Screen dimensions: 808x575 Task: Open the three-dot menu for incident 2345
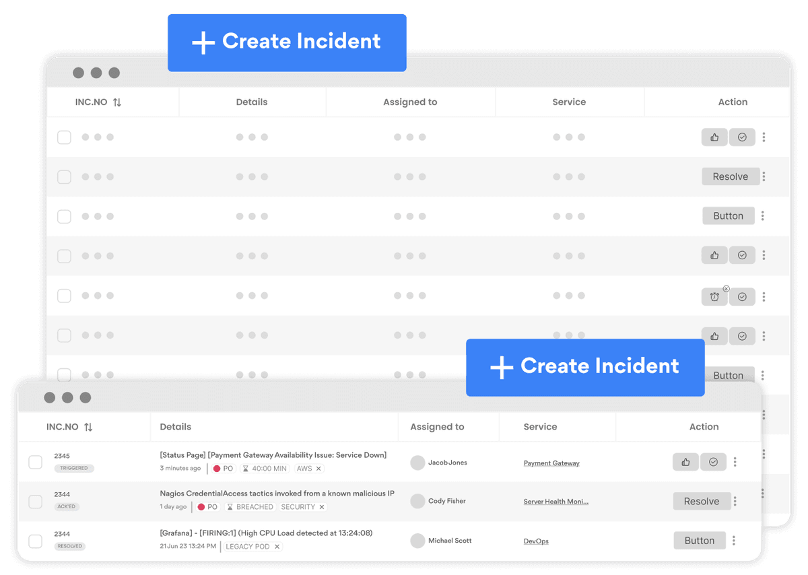(735, 462)
